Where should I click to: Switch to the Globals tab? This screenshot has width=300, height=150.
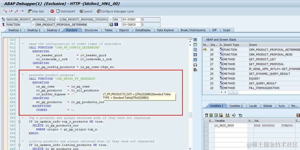268,106
